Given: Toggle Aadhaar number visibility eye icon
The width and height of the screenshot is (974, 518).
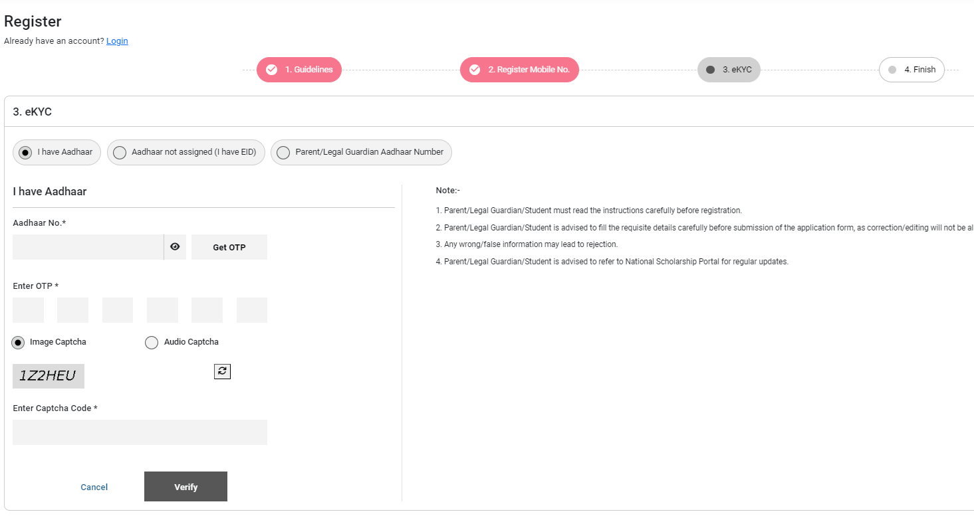Looking at the screenshot, I should [175, 247].
